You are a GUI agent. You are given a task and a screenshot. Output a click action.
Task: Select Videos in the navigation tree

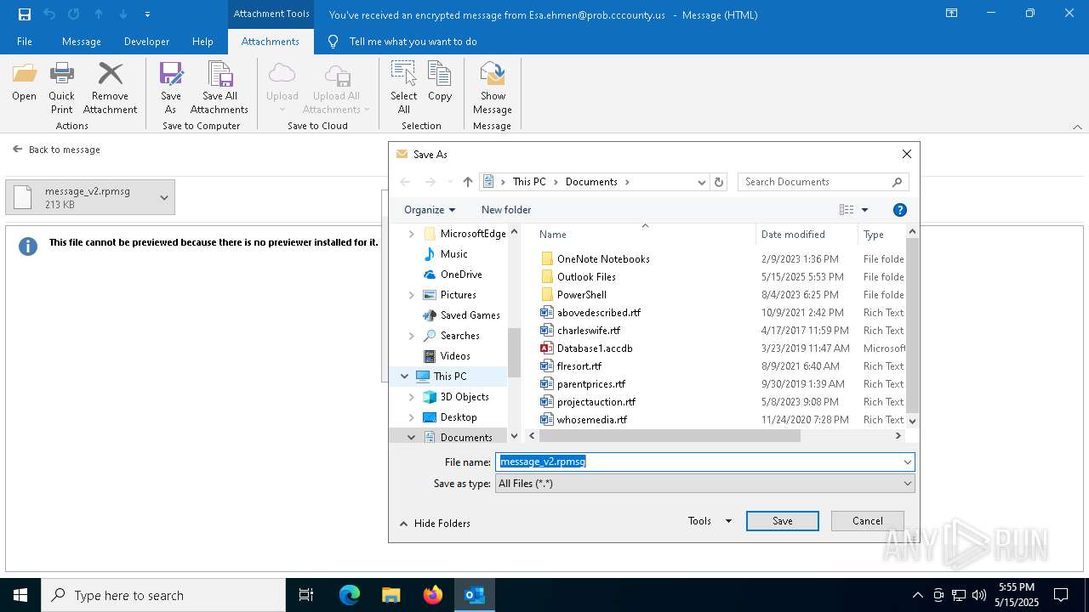pyautogui.click(x=455, y=356)
